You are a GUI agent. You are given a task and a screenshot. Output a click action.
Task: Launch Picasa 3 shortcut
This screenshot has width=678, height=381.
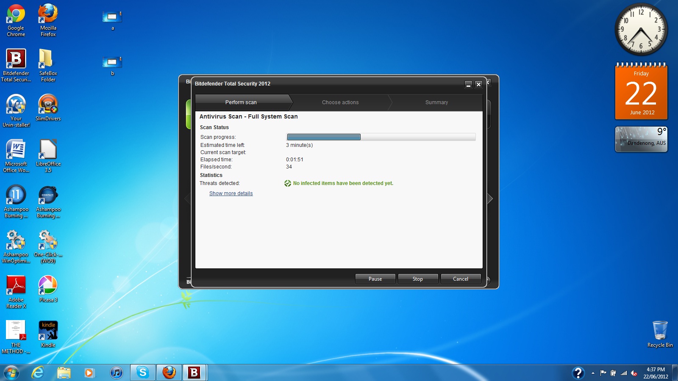[48, 289]
